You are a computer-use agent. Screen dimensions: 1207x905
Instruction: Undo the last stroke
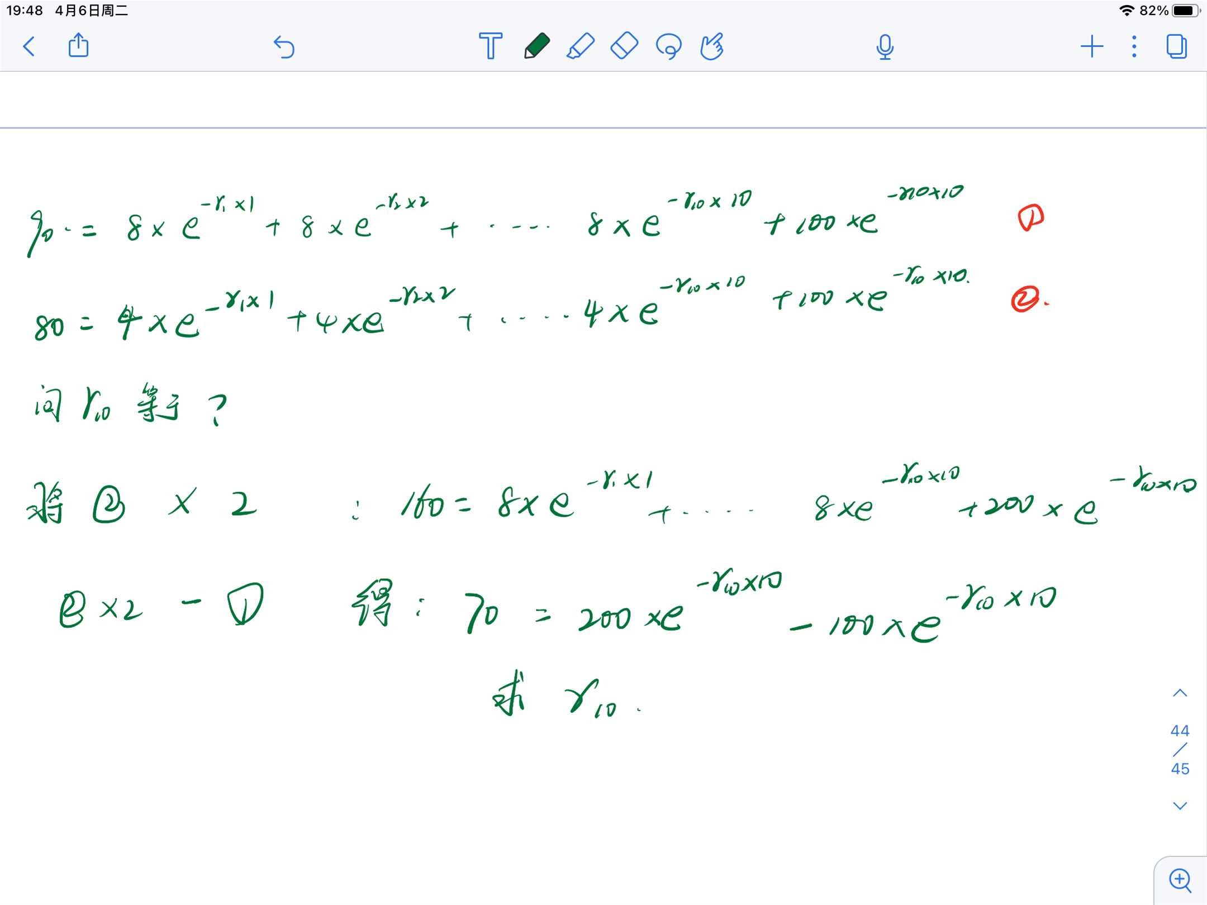[x=284, y=47]
